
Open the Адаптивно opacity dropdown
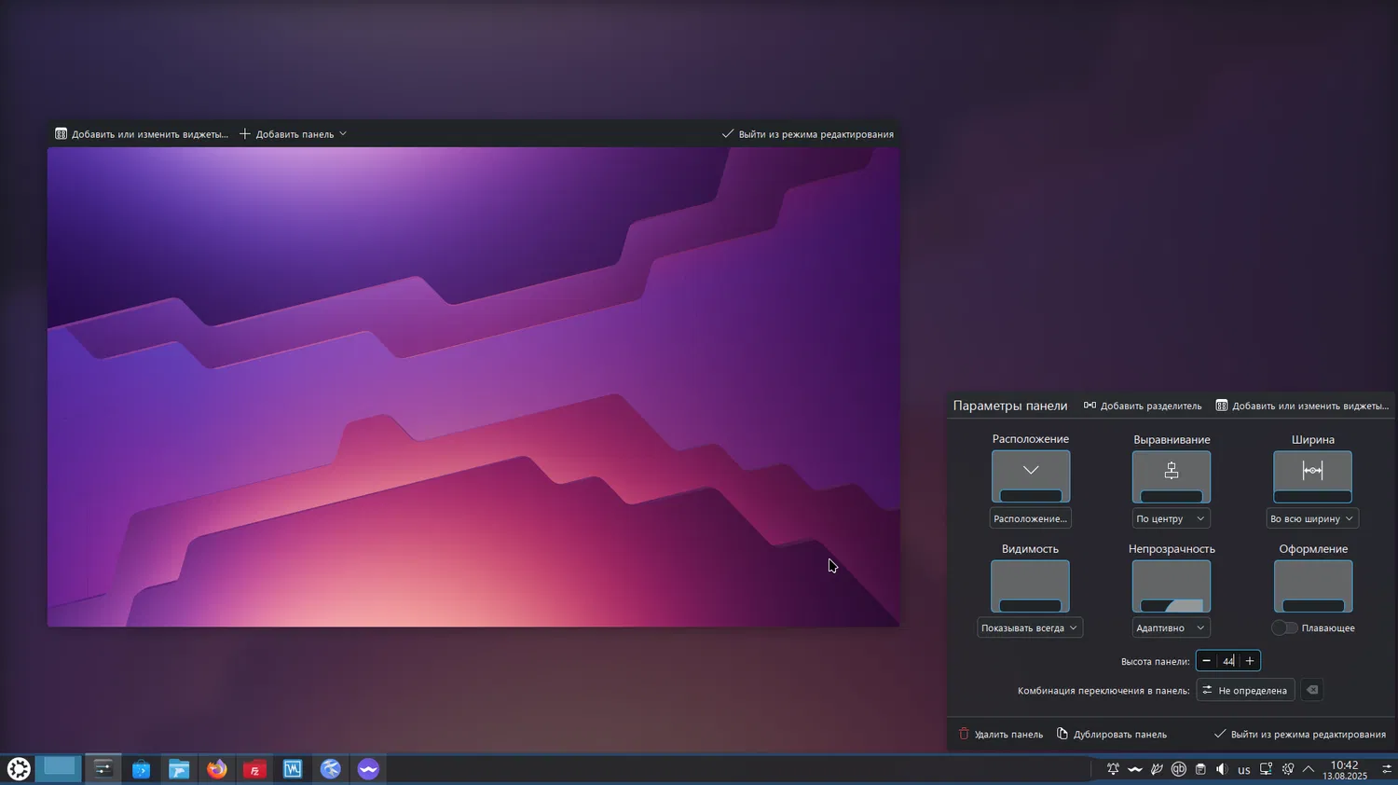[x=1172, y=627]
